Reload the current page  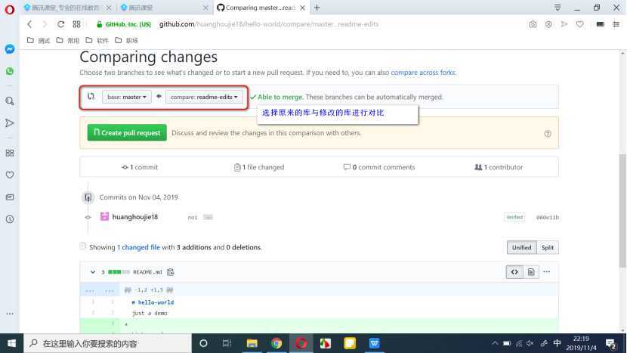point(60,24)
